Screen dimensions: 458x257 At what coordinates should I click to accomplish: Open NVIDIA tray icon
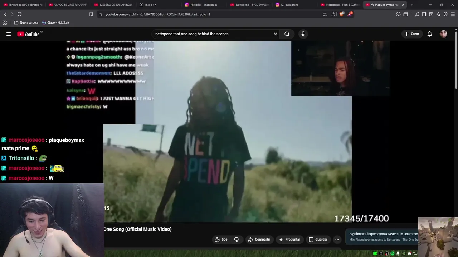404,253
